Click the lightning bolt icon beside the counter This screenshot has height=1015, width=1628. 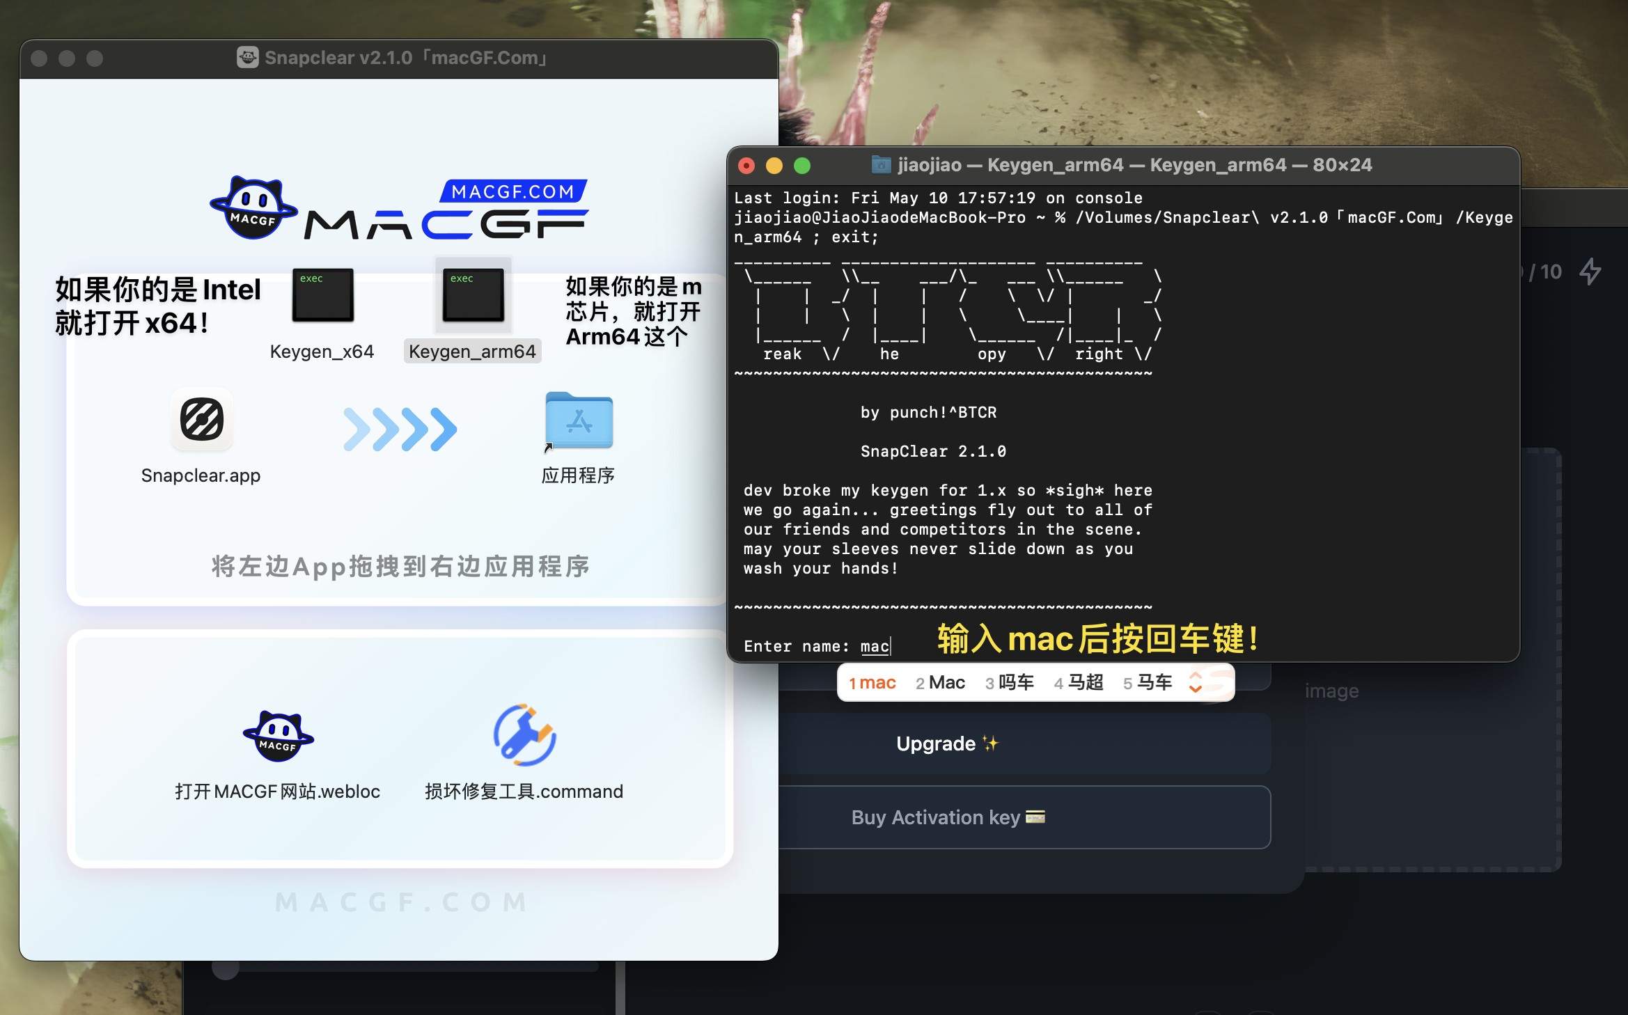1591,272
